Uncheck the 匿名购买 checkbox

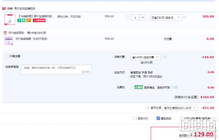pyautogui.click(x=158, y=118)
